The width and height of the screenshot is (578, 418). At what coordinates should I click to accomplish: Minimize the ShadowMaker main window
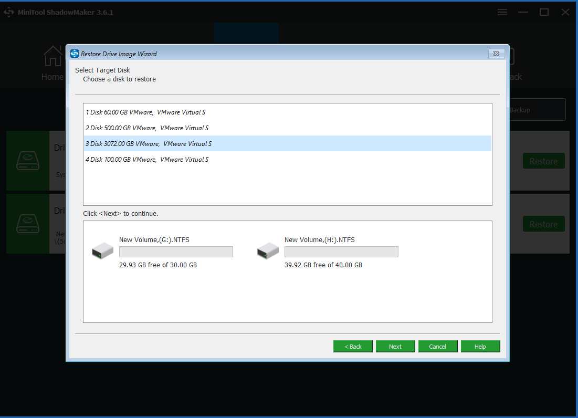click(x=523, y=12)
